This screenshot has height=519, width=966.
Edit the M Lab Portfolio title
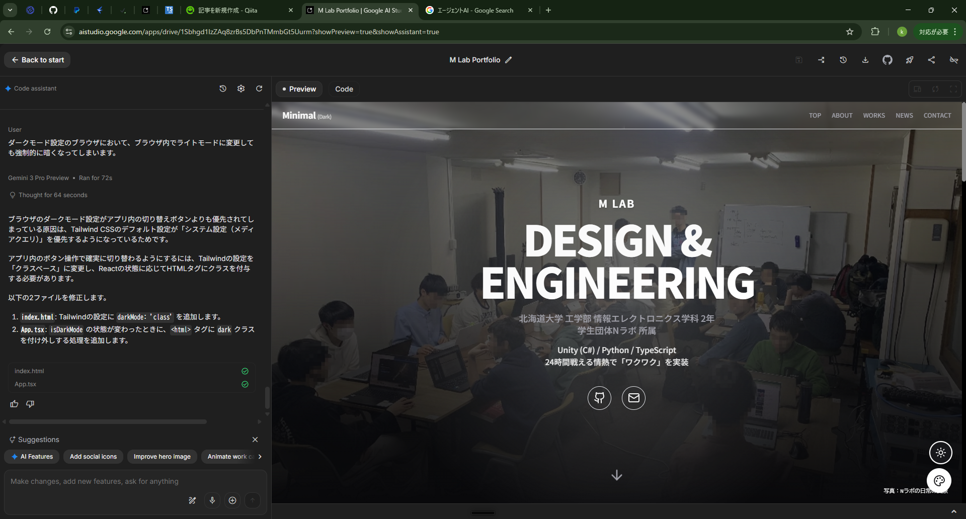tap(509, 60)
